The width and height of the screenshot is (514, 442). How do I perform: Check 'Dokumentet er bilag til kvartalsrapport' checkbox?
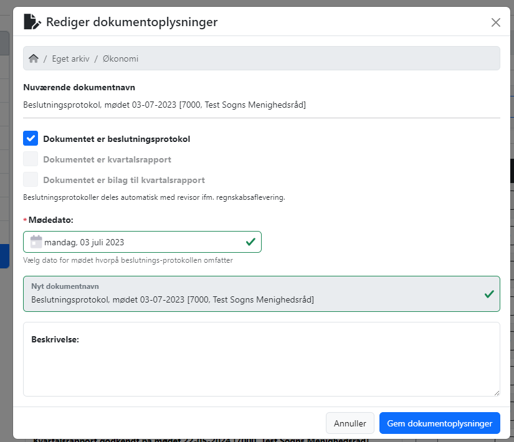point(31,179)
